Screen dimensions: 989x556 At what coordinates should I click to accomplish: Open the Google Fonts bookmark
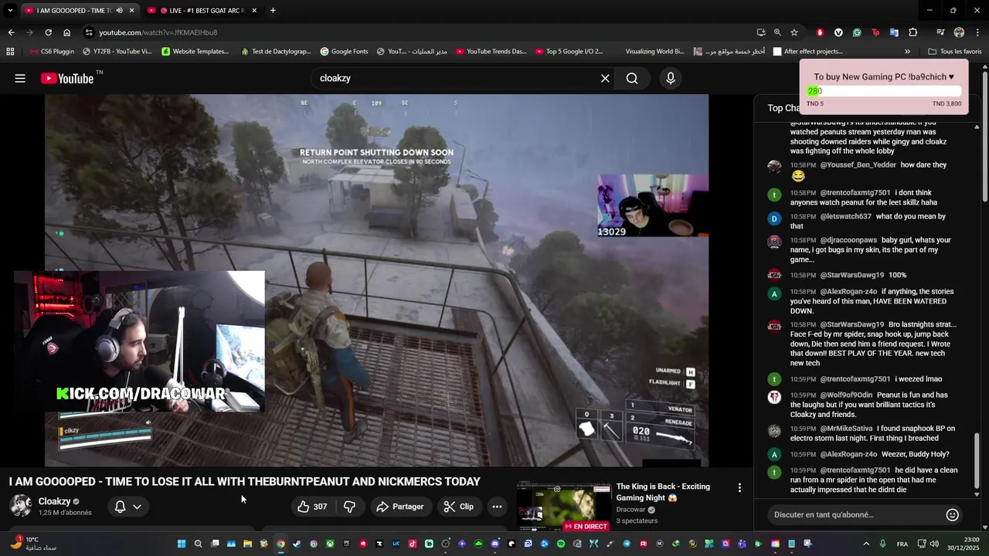coord(344,52)
